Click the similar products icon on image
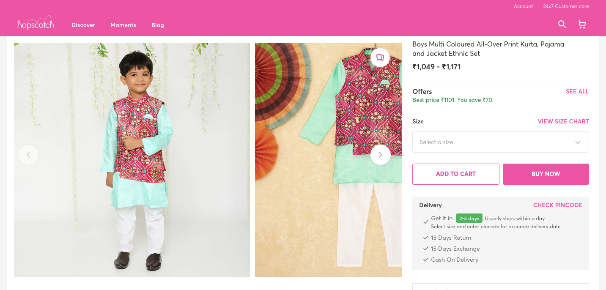This screenshot has width=606, height=290. click(380, 57)
